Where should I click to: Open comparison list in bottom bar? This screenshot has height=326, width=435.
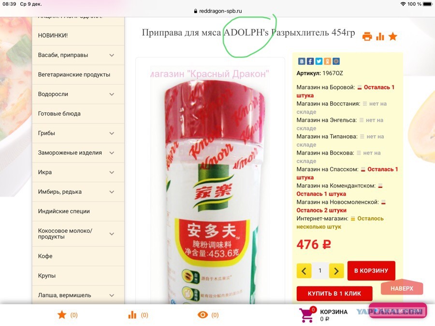(x=132, y=314)
